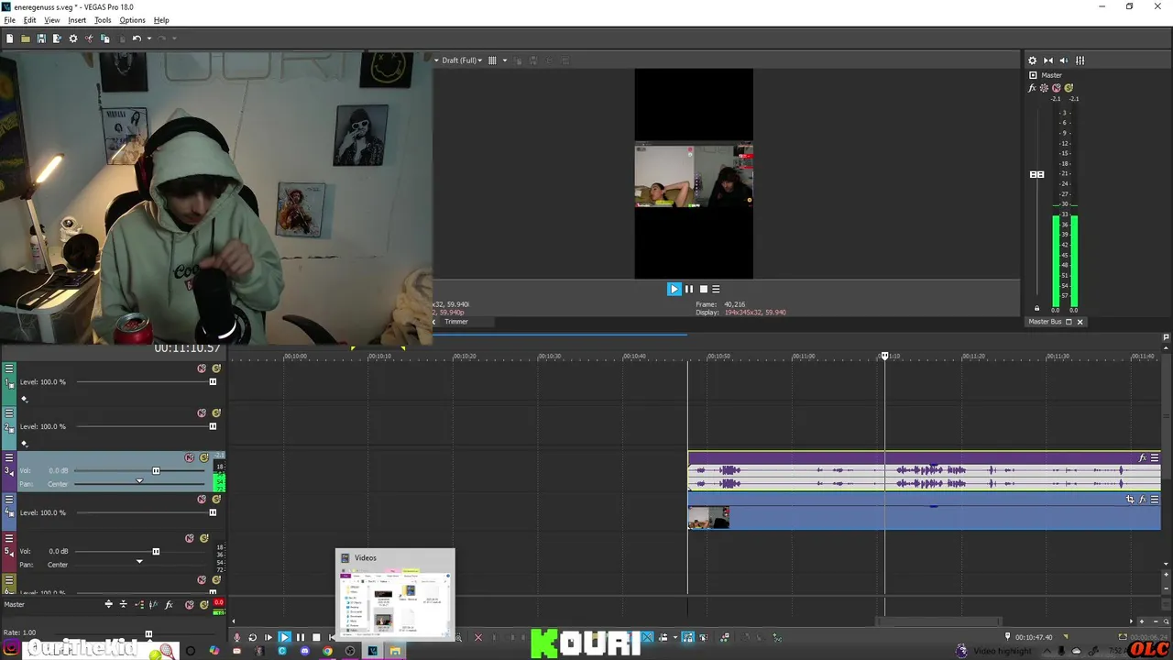Undo the last action
Viewport: 1173px width, 660px height.
click(x=136, y=38)
